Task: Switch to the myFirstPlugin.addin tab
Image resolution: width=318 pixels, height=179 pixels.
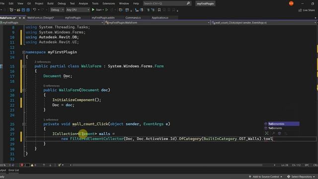Action: tap(103, 18)
